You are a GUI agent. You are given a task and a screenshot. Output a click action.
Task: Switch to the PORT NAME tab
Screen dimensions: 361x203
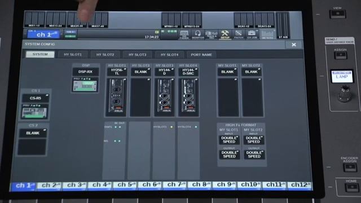(201, 55)
